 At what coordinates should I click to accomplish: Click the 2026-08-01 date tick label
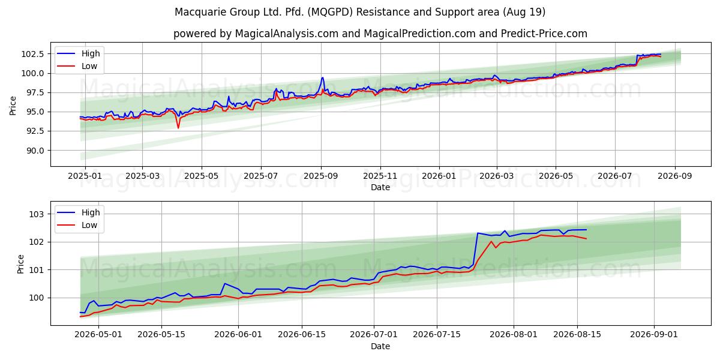[514, 335]
